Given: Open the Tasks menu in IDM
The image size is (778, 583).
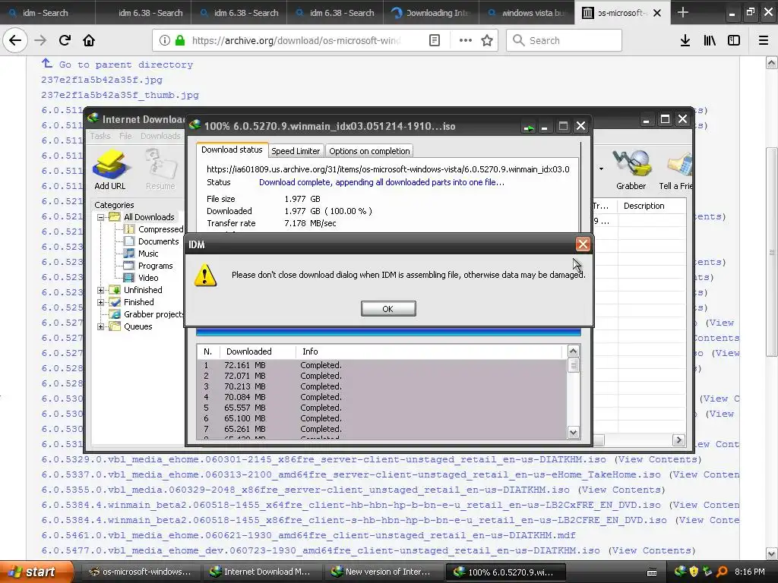Looking at the screenshot, I should (100, 136).
